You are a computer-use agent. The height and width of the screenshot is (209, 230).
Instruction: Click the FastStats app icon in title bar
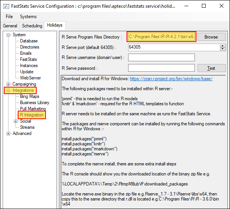coord(6,6)
